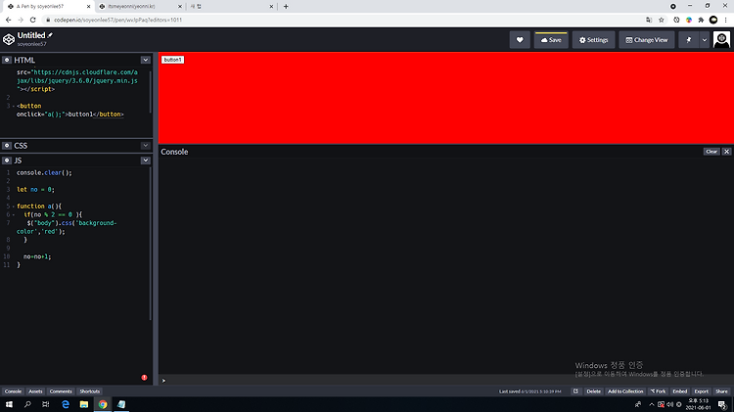Open File Explorer from taskbar
The image size is (734, 412).
84,404
